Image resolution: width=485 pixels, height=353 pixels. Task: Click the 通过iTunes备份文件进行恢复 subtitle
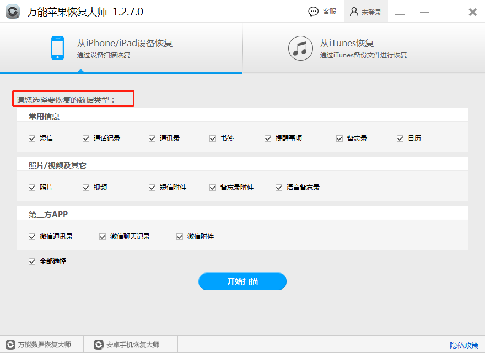(363, 55)
